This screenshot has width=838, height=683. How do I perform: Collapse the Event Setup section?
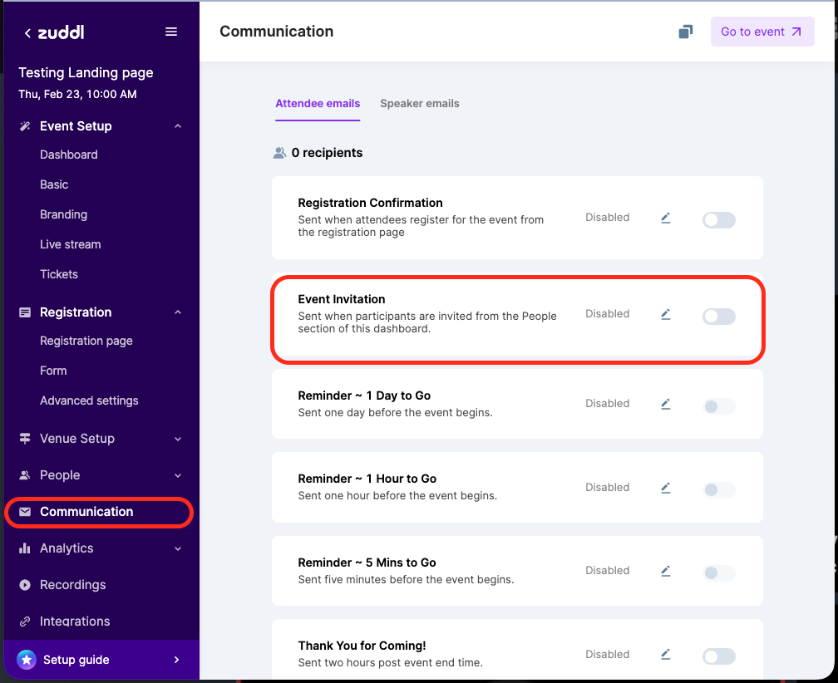[x=177, y=126]
